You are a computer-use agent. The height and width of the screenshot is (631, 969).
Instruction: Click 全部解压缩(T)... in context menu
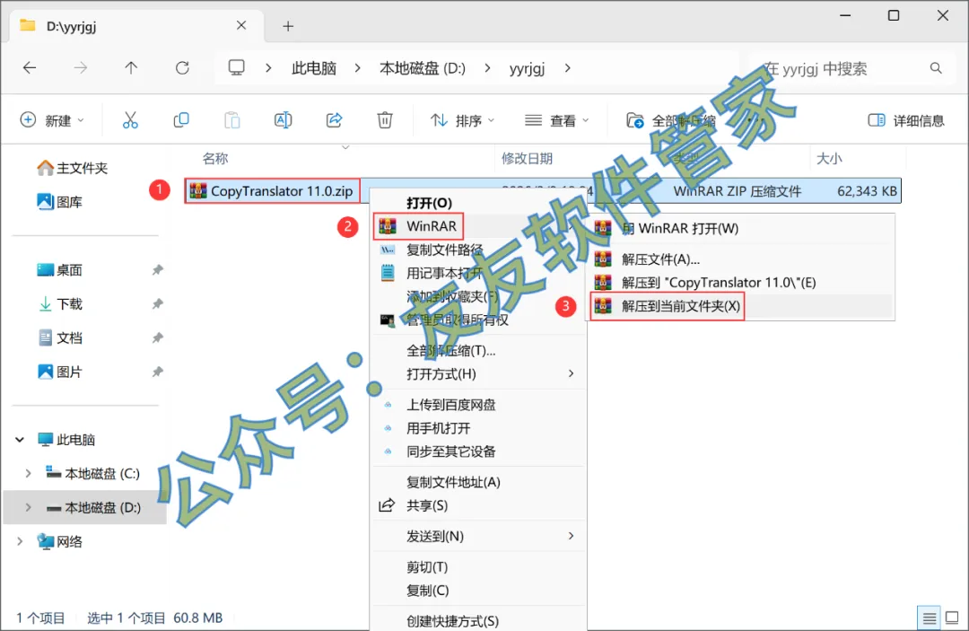tap(479, 350)
